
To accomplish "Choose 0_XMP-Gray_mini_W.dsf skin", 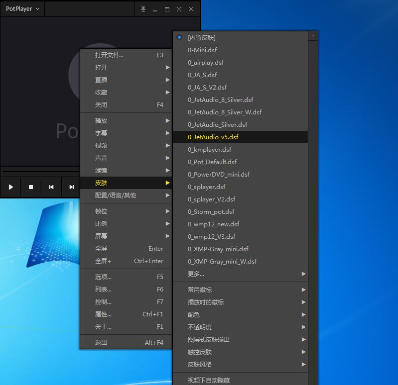I will (x=240, y=261).
